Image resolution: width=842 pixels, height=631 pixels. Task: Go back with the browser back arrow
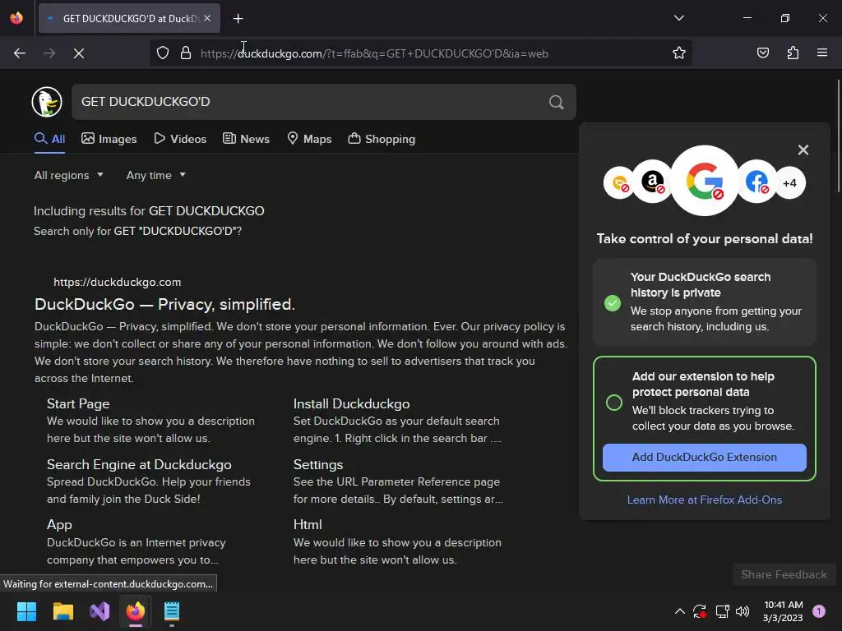[x=20, y=53]
